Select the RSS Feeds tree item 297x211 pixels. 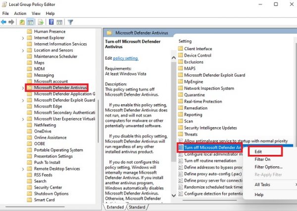[x=43, y=175]
